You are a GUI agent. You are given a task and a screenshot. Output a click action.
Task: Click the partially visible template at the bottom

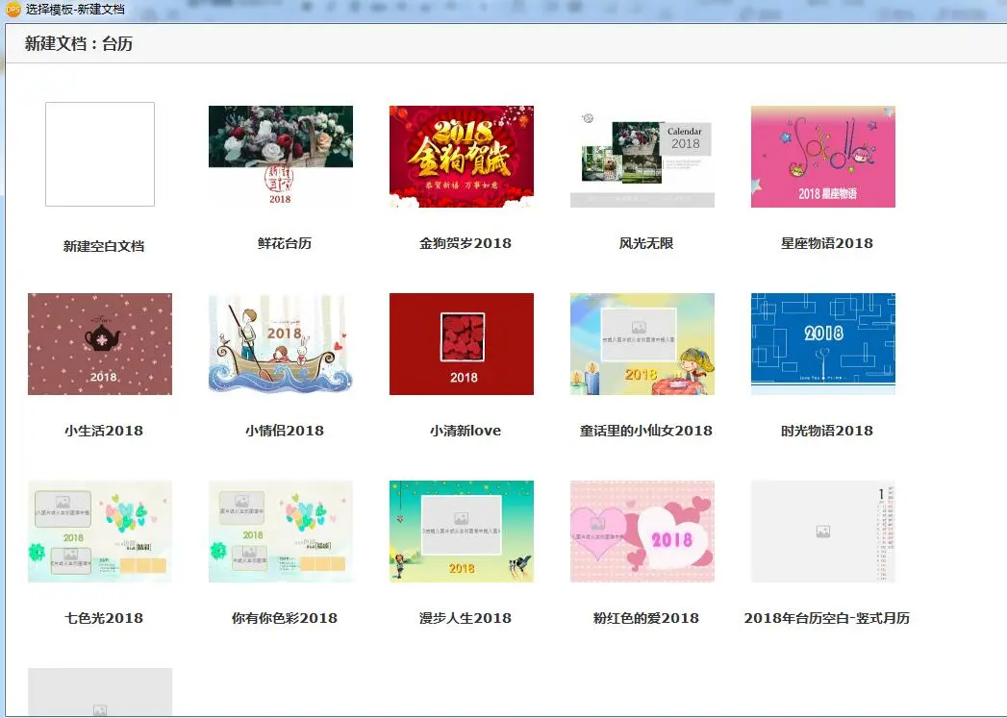[x=99, y=694]
